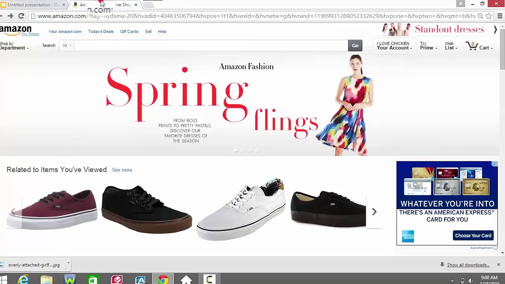Viewport: 505px width, 284px height.
Task: Click Chrome's forward arrow button
Action: click(10, 16)
